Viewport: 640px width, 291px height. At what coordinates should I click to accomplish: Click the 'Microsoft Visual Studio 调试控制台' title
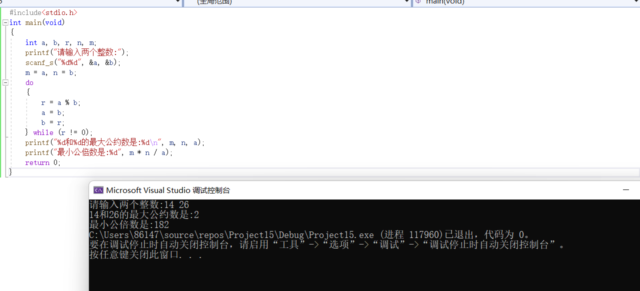168,190
